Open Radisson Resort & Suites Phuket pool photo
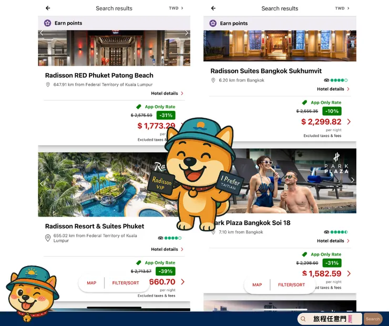389x326 pixels. tap(103, 185)
